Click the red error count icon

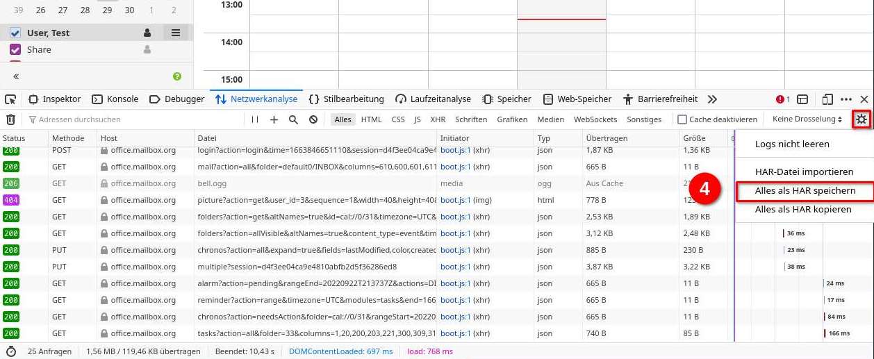point(783,99)
